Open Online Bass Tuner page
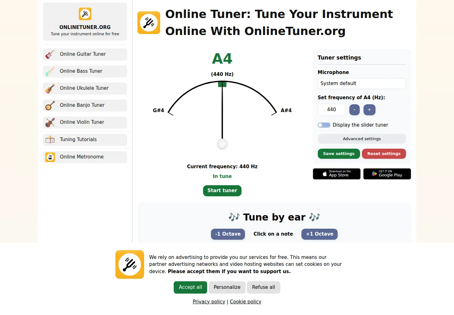The height and width of the screenshot is (315, 454). point(85,72)
